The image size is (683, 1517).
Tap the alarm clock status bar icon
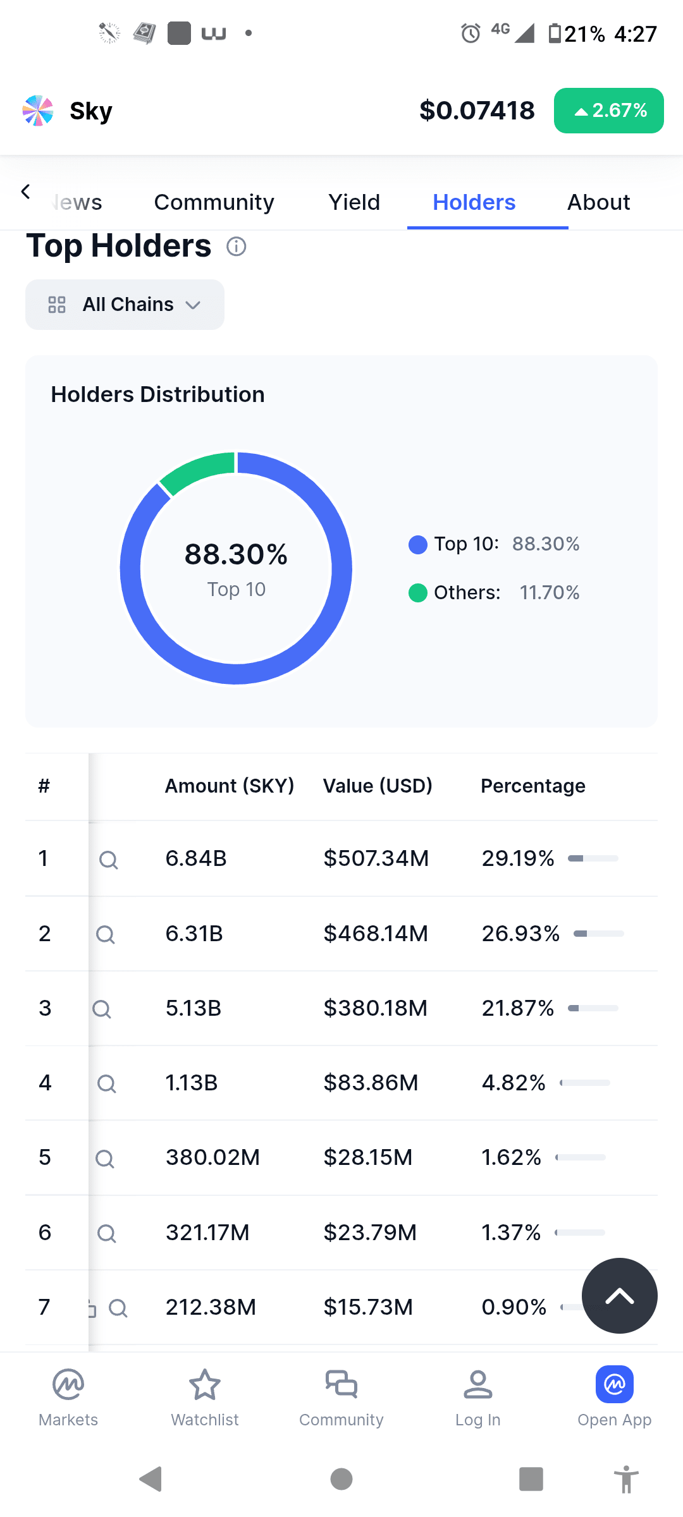coord(471,33)
